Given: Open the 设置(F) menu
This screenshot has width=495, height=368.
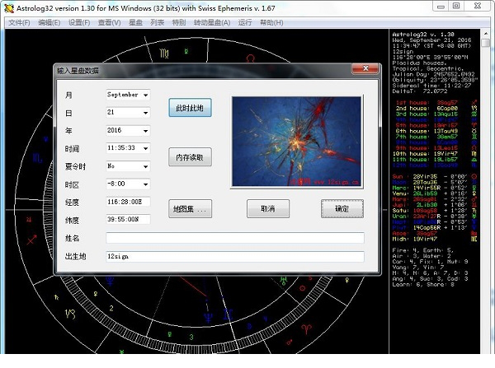Looking at the screenshot, I should 79,23.
